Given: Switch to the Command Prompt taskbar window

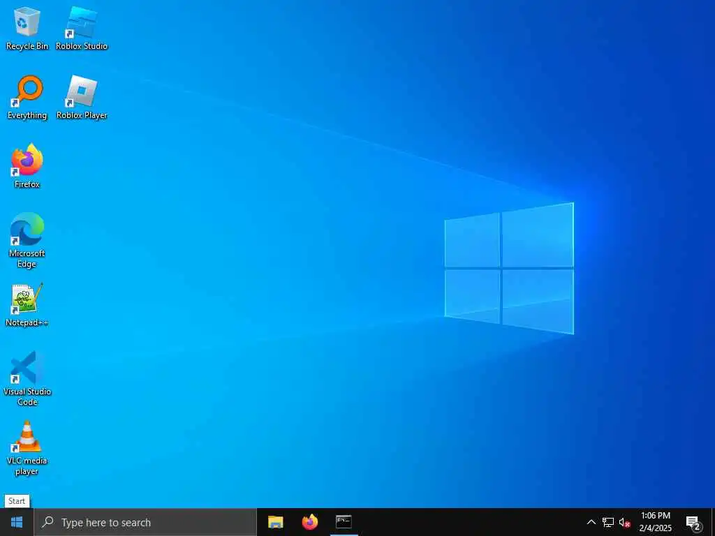Looking at the screenshot, I should (344, 522).
